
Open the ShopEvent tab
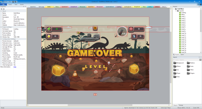coord(137,7)
